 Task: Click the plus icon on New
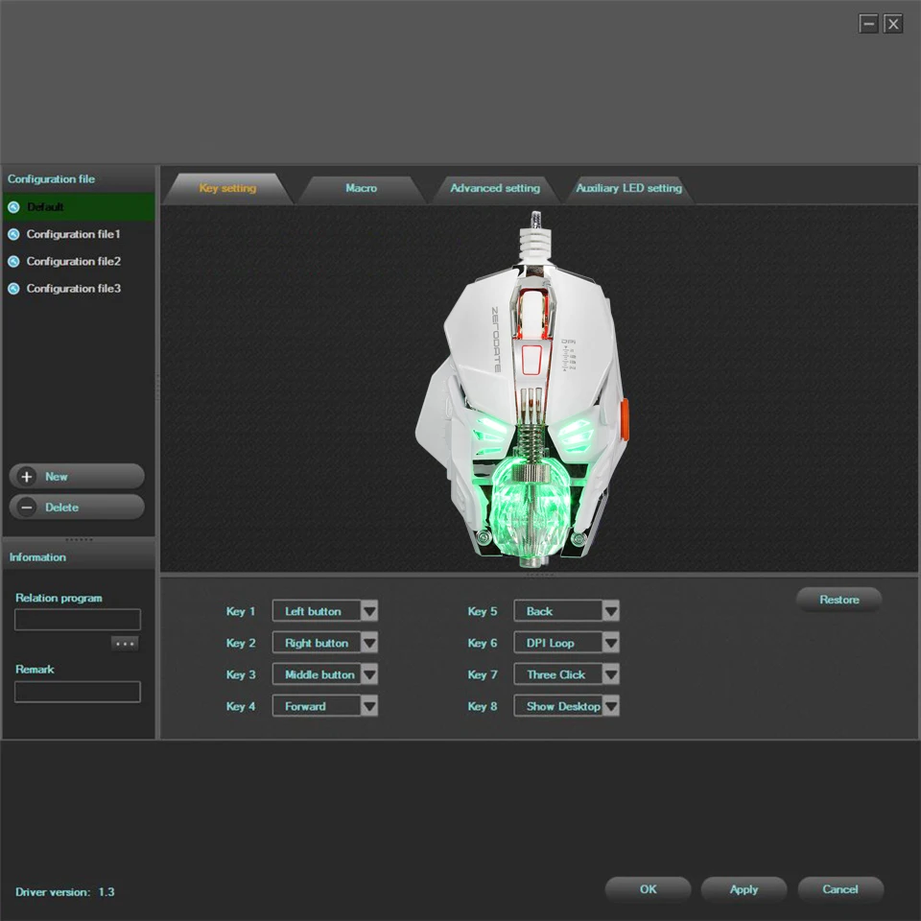(x=27, y=477)
